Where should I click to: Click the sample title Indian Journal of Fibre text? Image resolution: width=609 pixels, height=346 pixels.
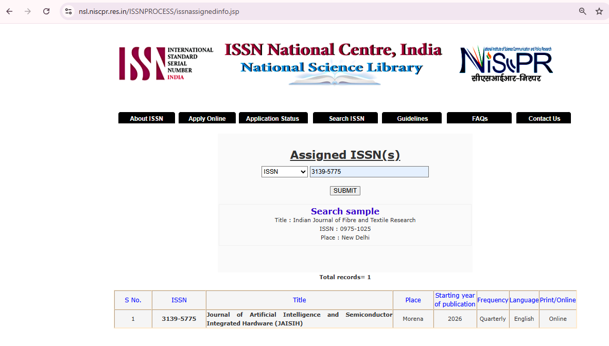click(345, 220)
